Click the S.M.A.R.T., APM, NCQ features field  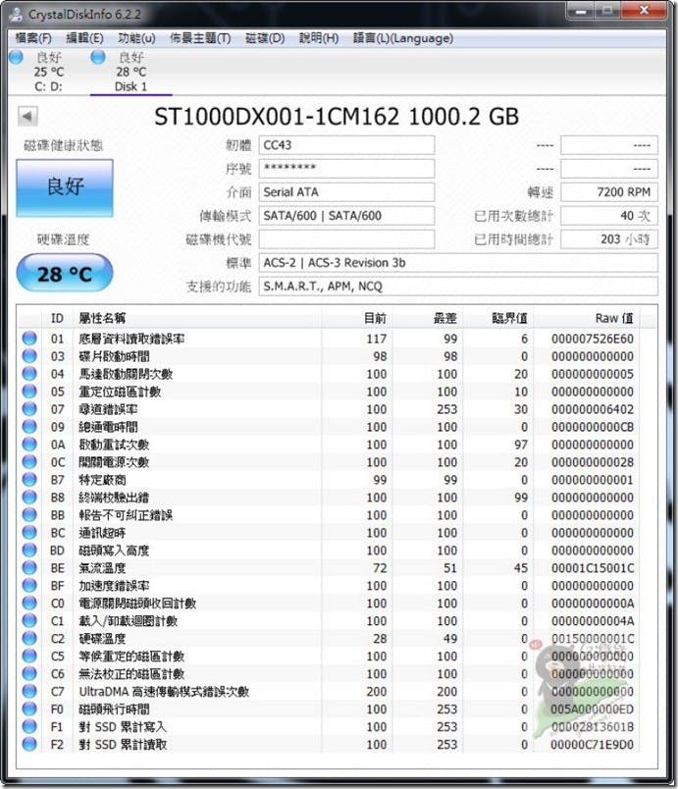[x=458, y=287]
